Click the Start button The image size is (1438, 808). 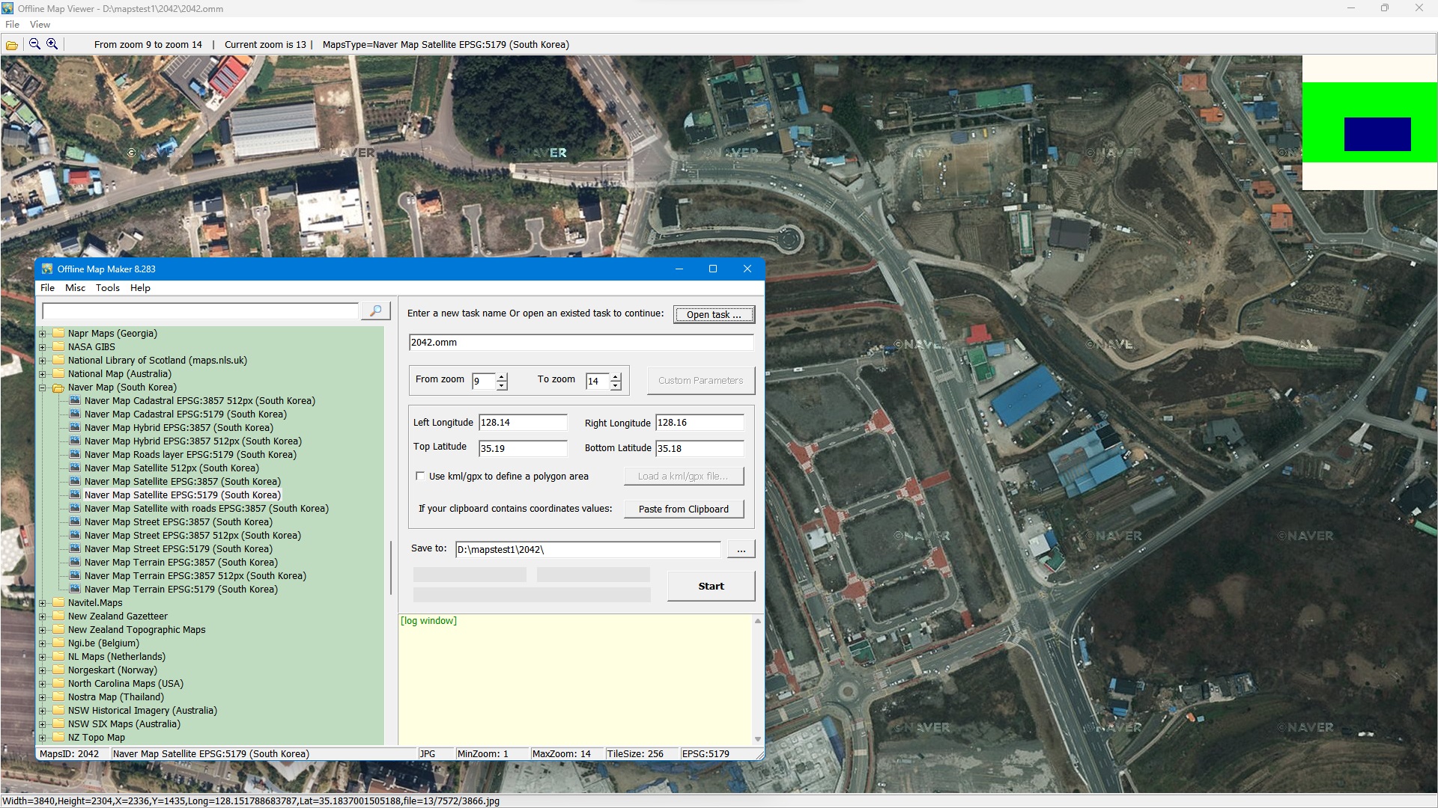tap(711, 586)
